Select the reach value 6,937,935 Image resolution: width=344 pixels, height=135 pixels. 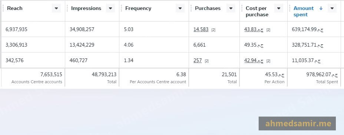click(x=16, y=29)
